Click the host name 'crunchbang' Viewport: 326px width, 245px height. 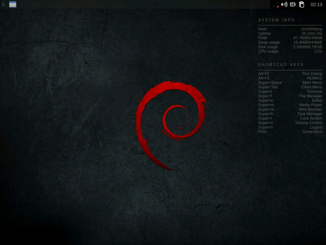pos(312,29)
